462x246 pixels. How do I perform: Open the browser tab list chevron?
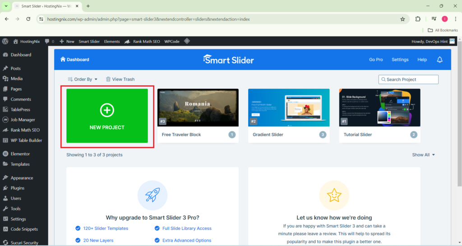click(6, 6)
